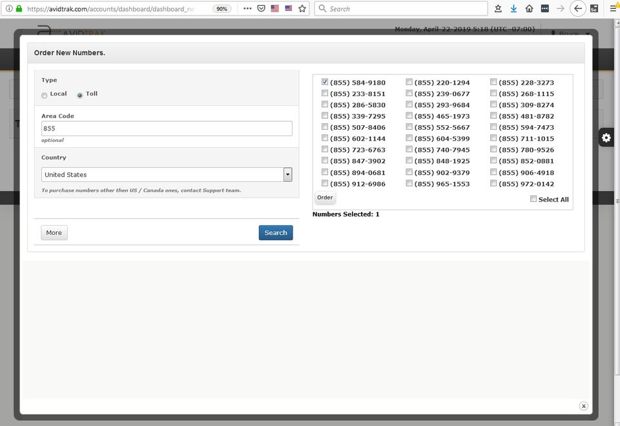Check the (855) 723-6763 number
The width and height of the screenshot is (620, 426).
pos(325,149)
